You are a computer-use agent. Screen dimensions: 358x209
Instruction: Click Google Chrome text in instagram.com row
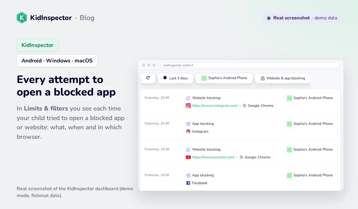(x=261, y=105)
